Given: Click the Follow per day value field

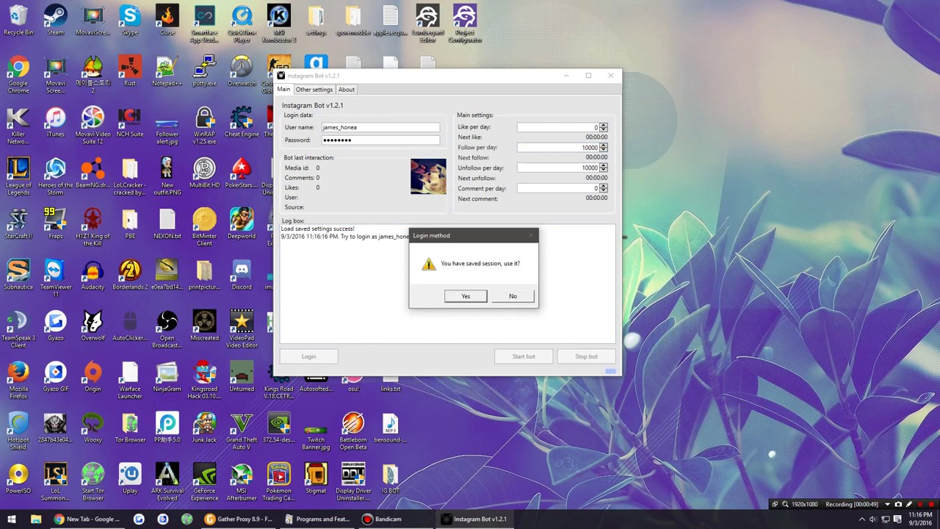Looking at the screenshot, I should 558,148.
